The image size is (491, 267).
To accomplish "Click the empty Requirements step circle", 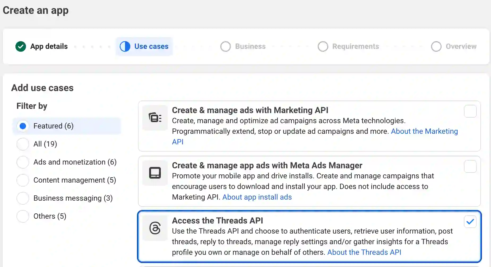I will 323,46.
